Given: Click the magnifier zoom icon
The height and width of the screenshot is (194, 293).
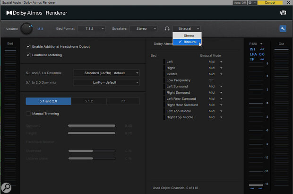Looking at the screenshot, I should tap(6, 187).
